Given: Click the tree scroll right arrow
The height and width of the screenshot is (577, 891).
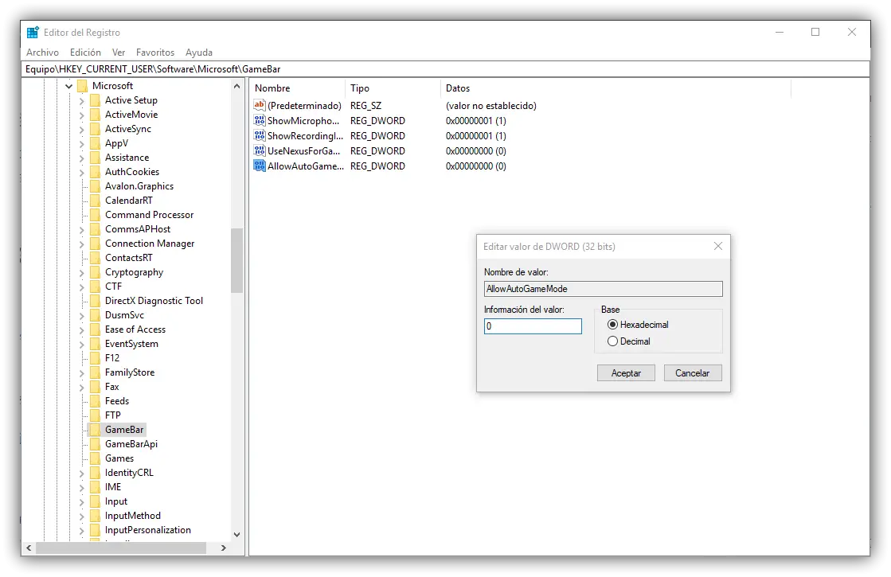Looking at the screenshot, I should tap(223, 548).
